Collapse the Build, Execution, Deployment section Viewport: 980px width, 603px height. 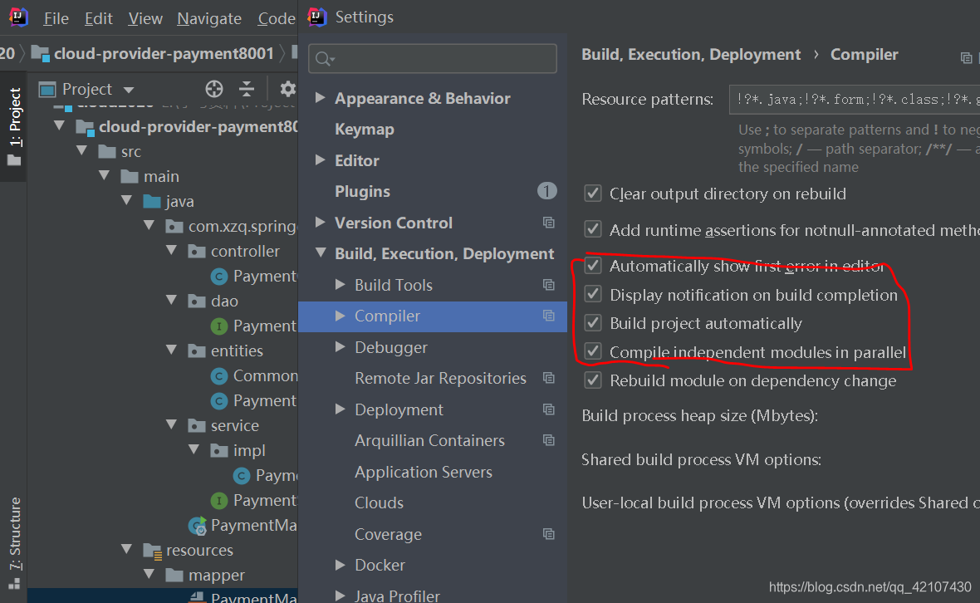click(321, 253)
